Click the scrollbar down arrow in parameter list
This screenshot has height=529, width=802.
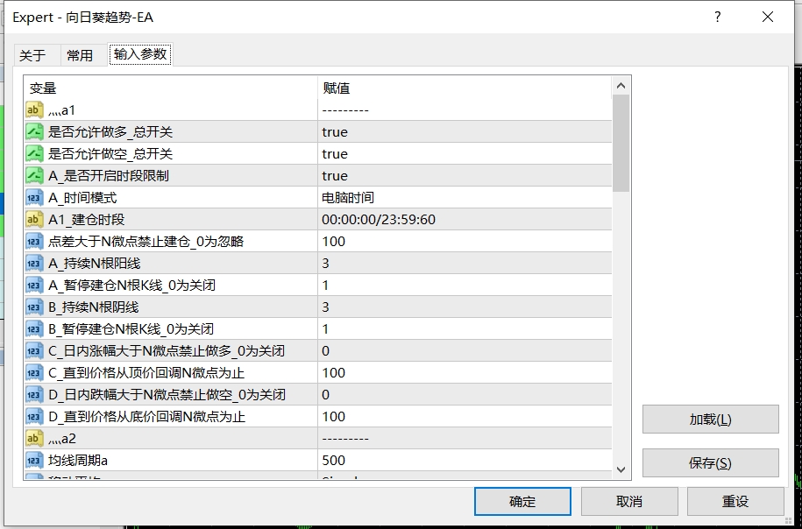coord(621,469)
